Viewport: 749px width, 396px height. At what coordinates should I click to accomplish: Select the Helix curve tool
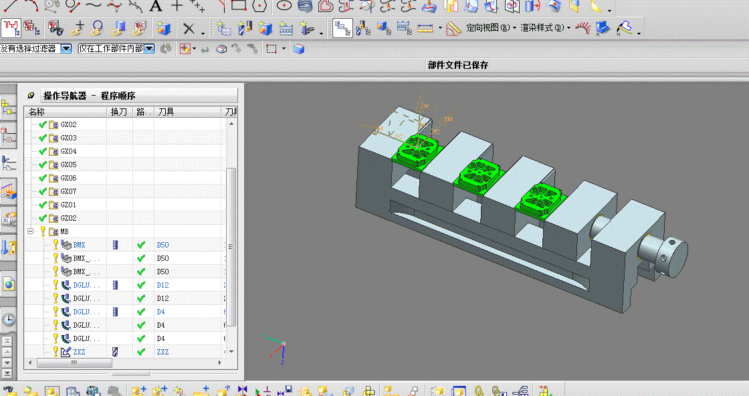coord(305,6)
